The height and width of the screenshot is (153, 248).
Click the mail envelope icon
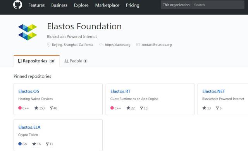point(138,45)
